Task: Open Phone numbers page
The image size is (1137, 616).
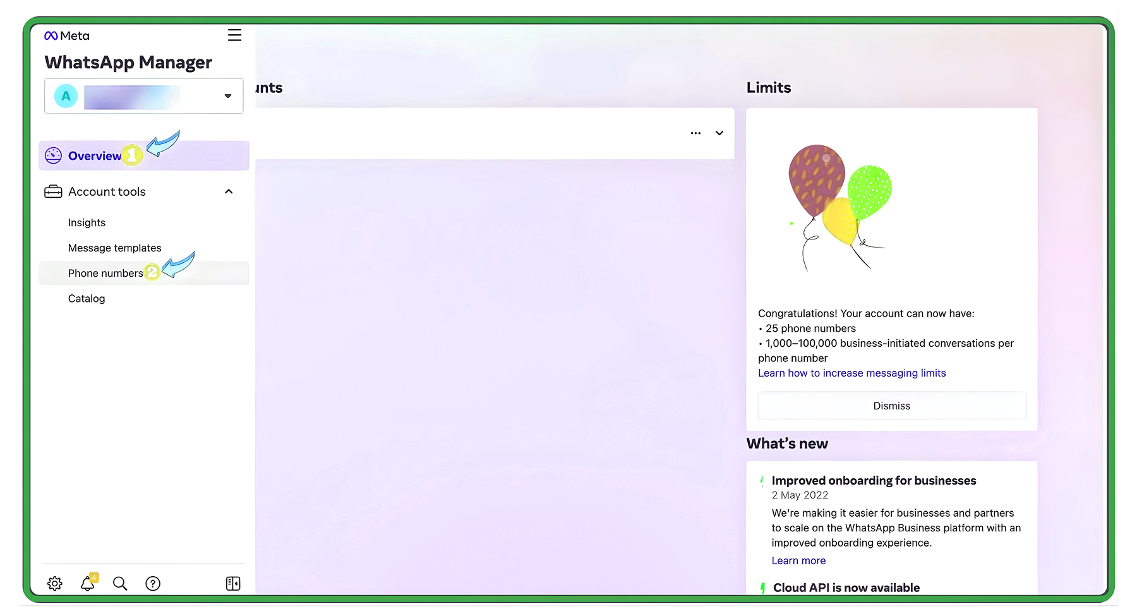Action: coord(105,274)
